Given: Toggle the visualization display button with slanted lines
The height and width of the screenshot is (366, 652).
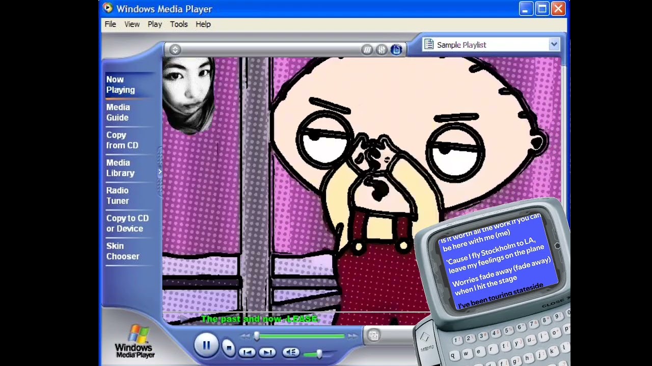Looking at the screenshot, I should coord(367,49).
